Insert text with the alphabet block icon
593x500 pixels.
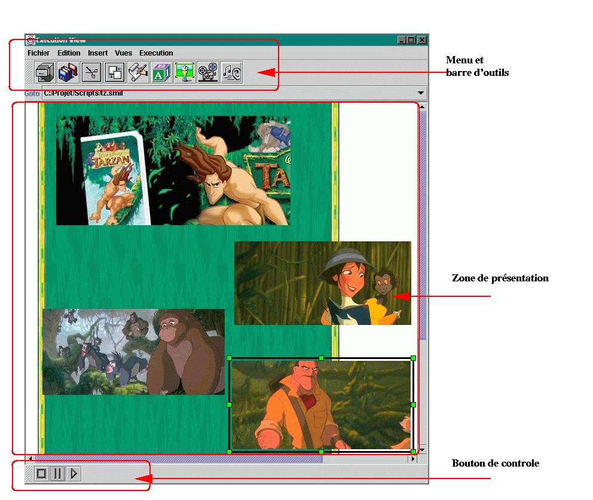click(x=161, y=72)
